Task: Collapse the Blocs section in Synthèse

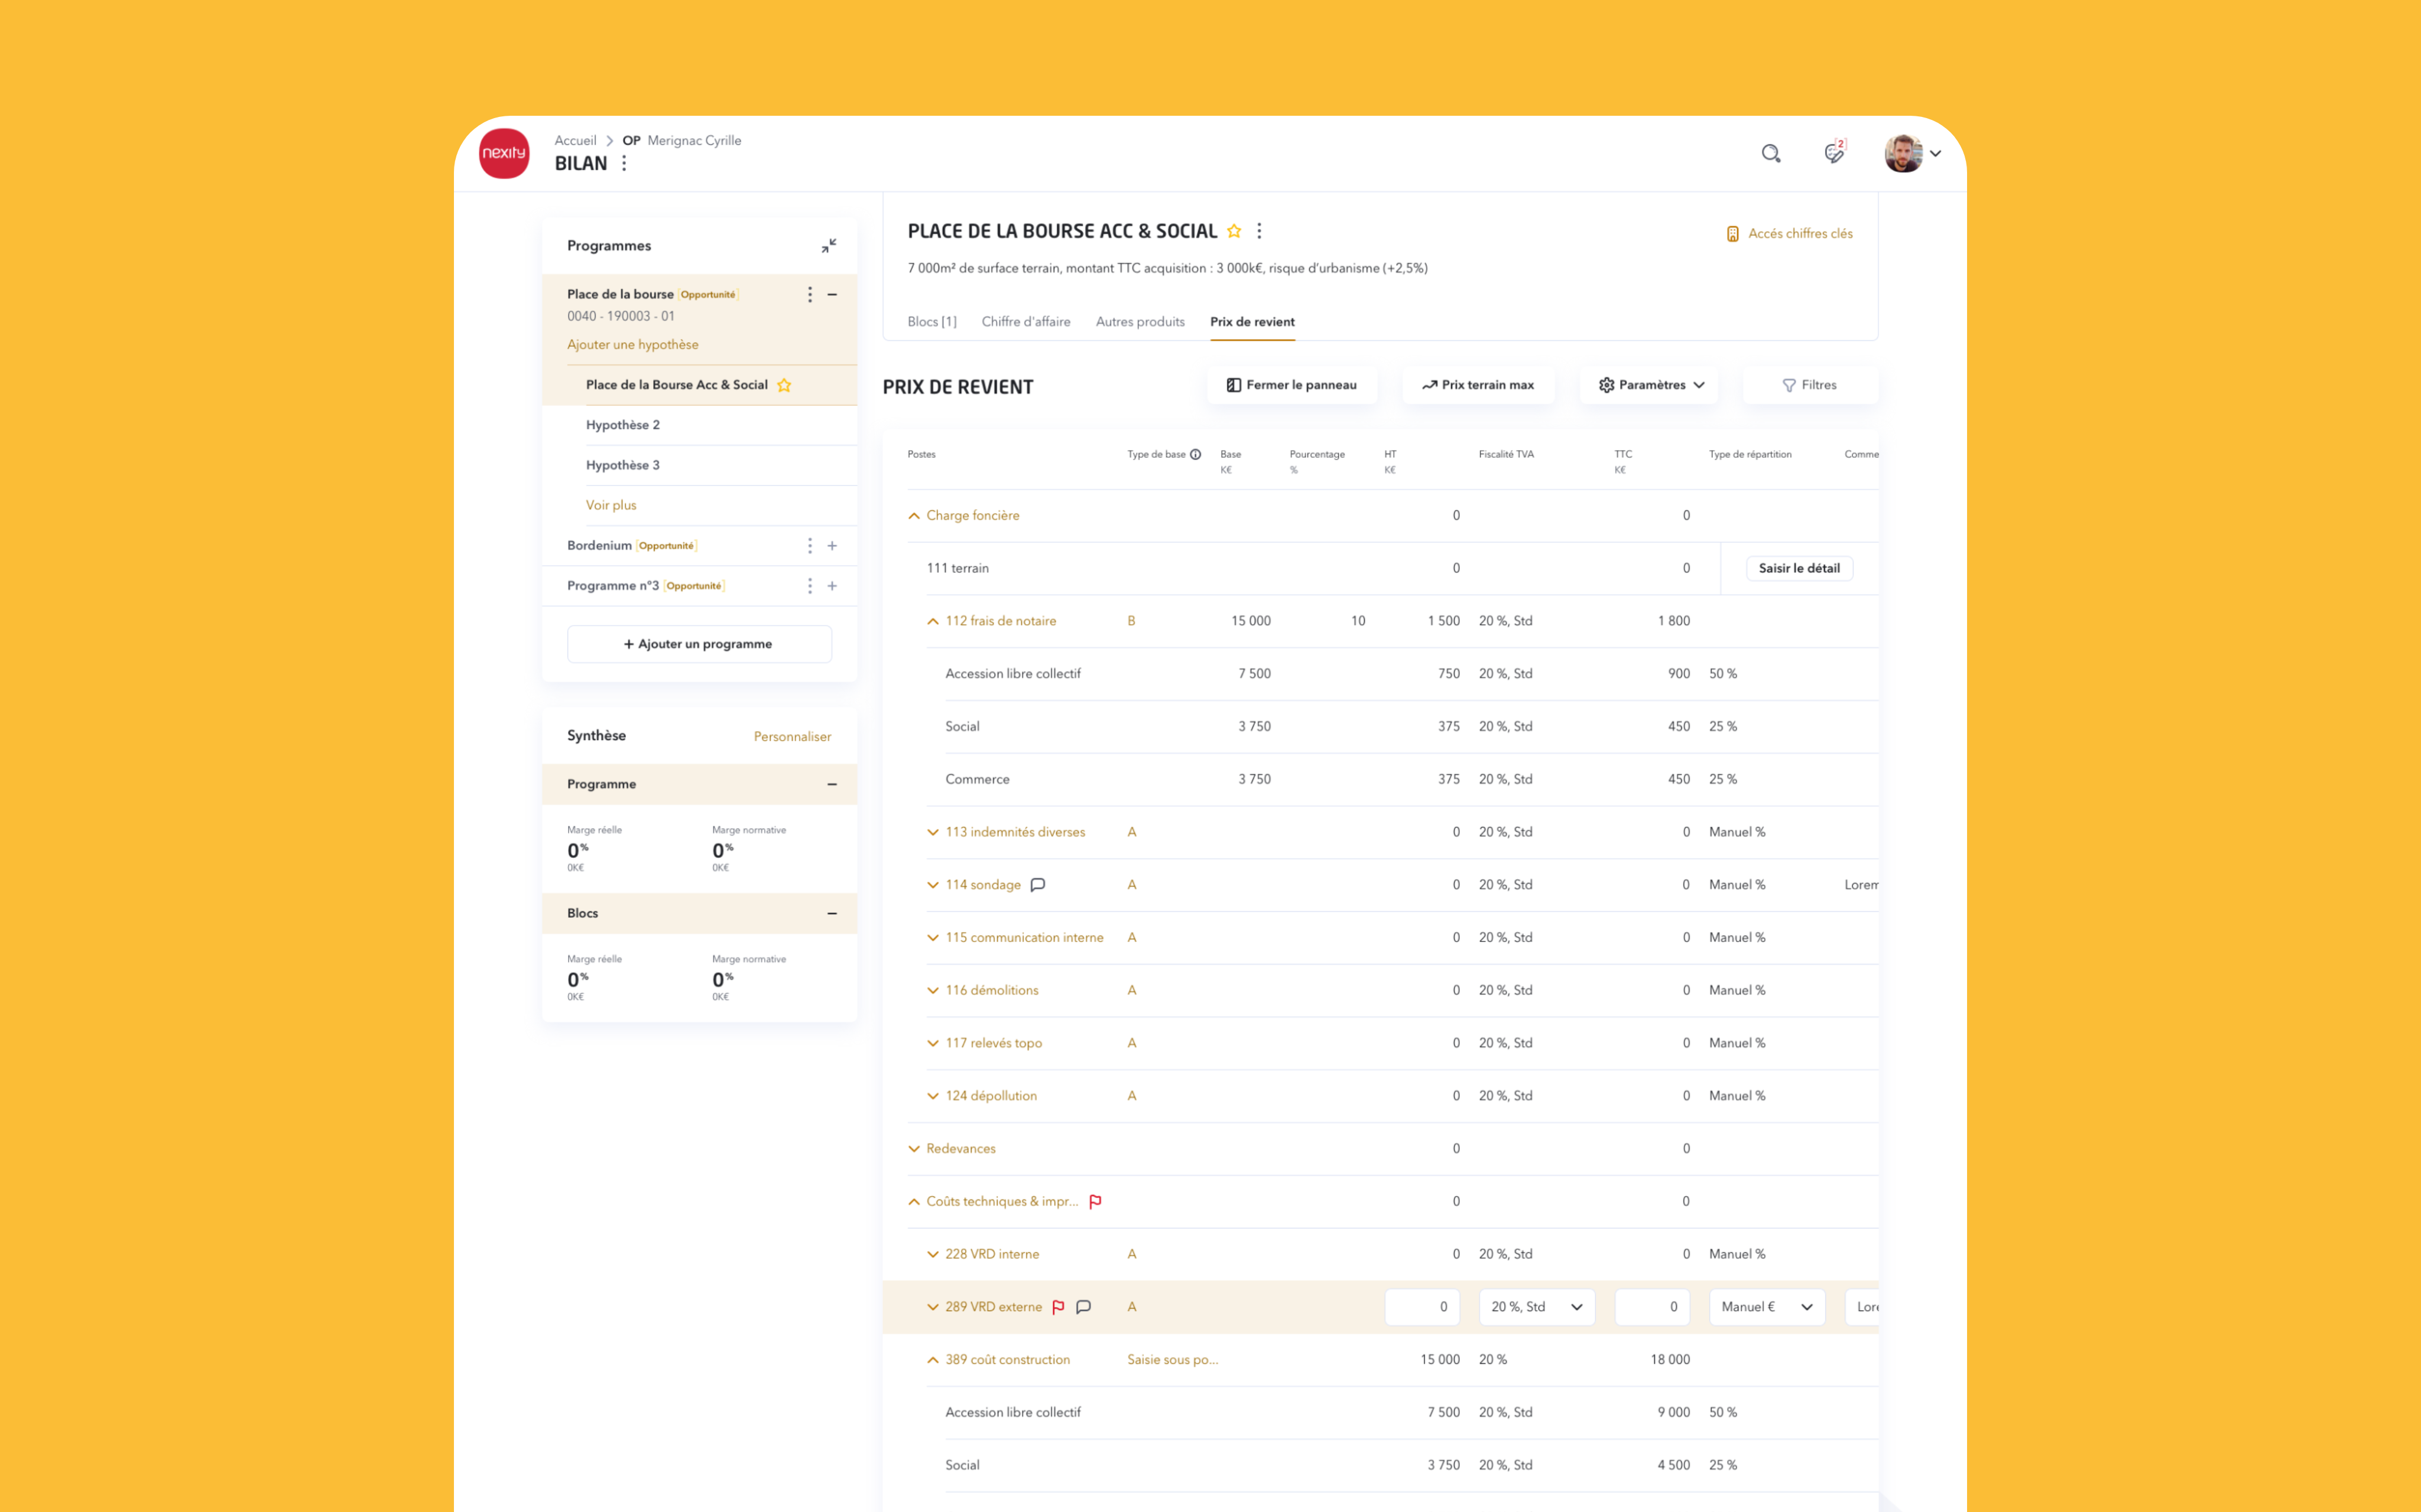Action: 832,913
